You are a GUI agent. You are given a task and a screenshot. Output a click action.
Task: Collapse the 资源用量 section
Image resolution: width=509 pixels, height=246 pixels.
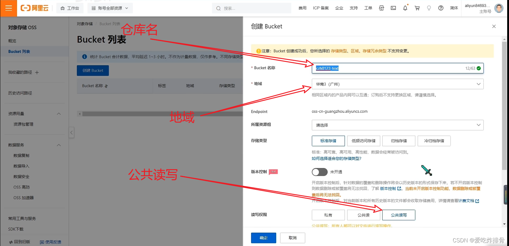(59, 114)
